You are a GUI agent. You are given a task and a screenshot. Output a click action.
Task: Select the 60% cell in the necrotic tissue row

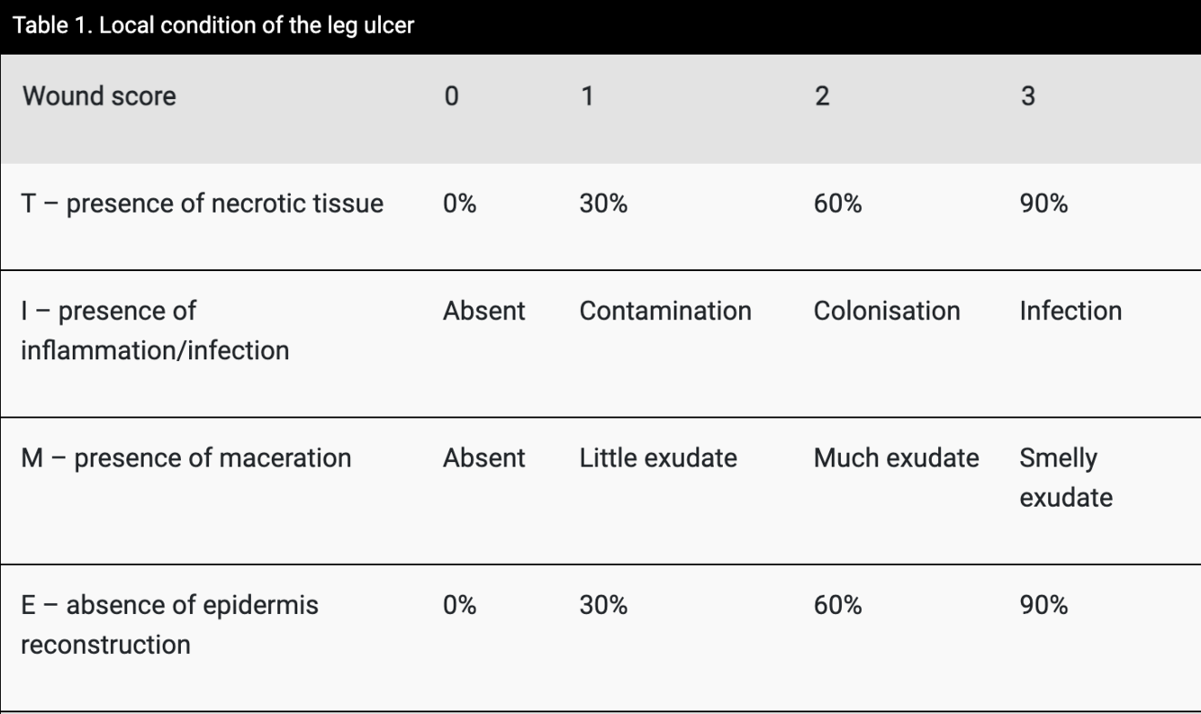(x=837, y=203)
